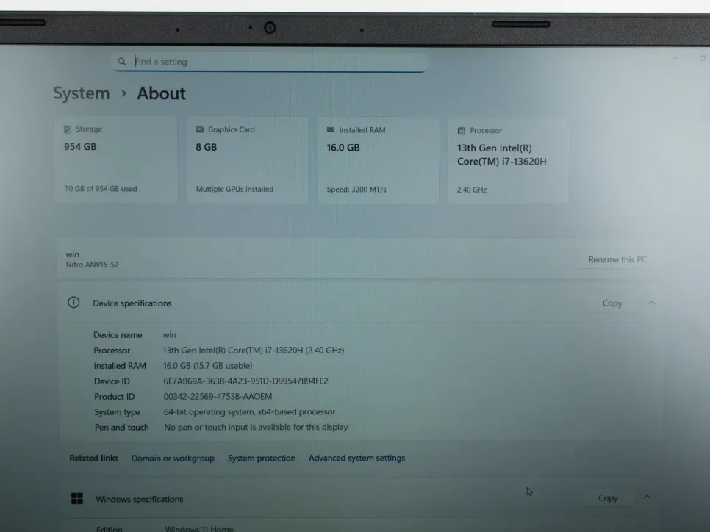
Task: Click the Device specifications info icon
Action: point(73,303)
